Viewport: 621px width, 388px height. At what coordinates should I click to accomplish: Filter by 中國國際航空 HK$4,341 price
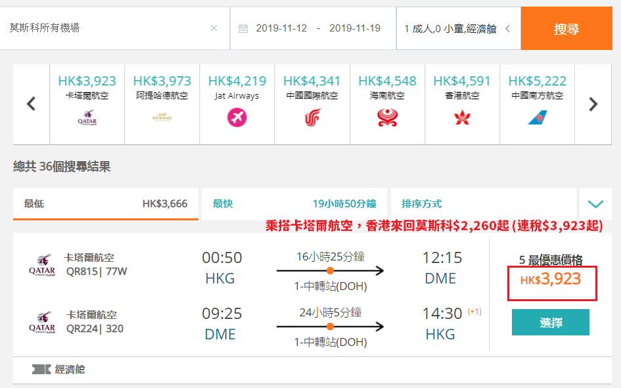point(312,81)
